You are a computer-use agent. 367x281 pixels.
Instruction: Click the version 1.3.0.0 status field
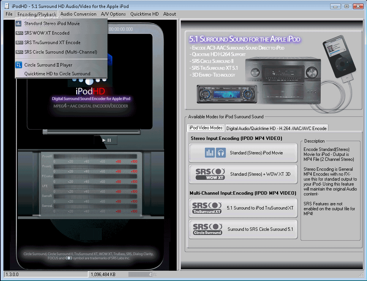pos(46,275)
